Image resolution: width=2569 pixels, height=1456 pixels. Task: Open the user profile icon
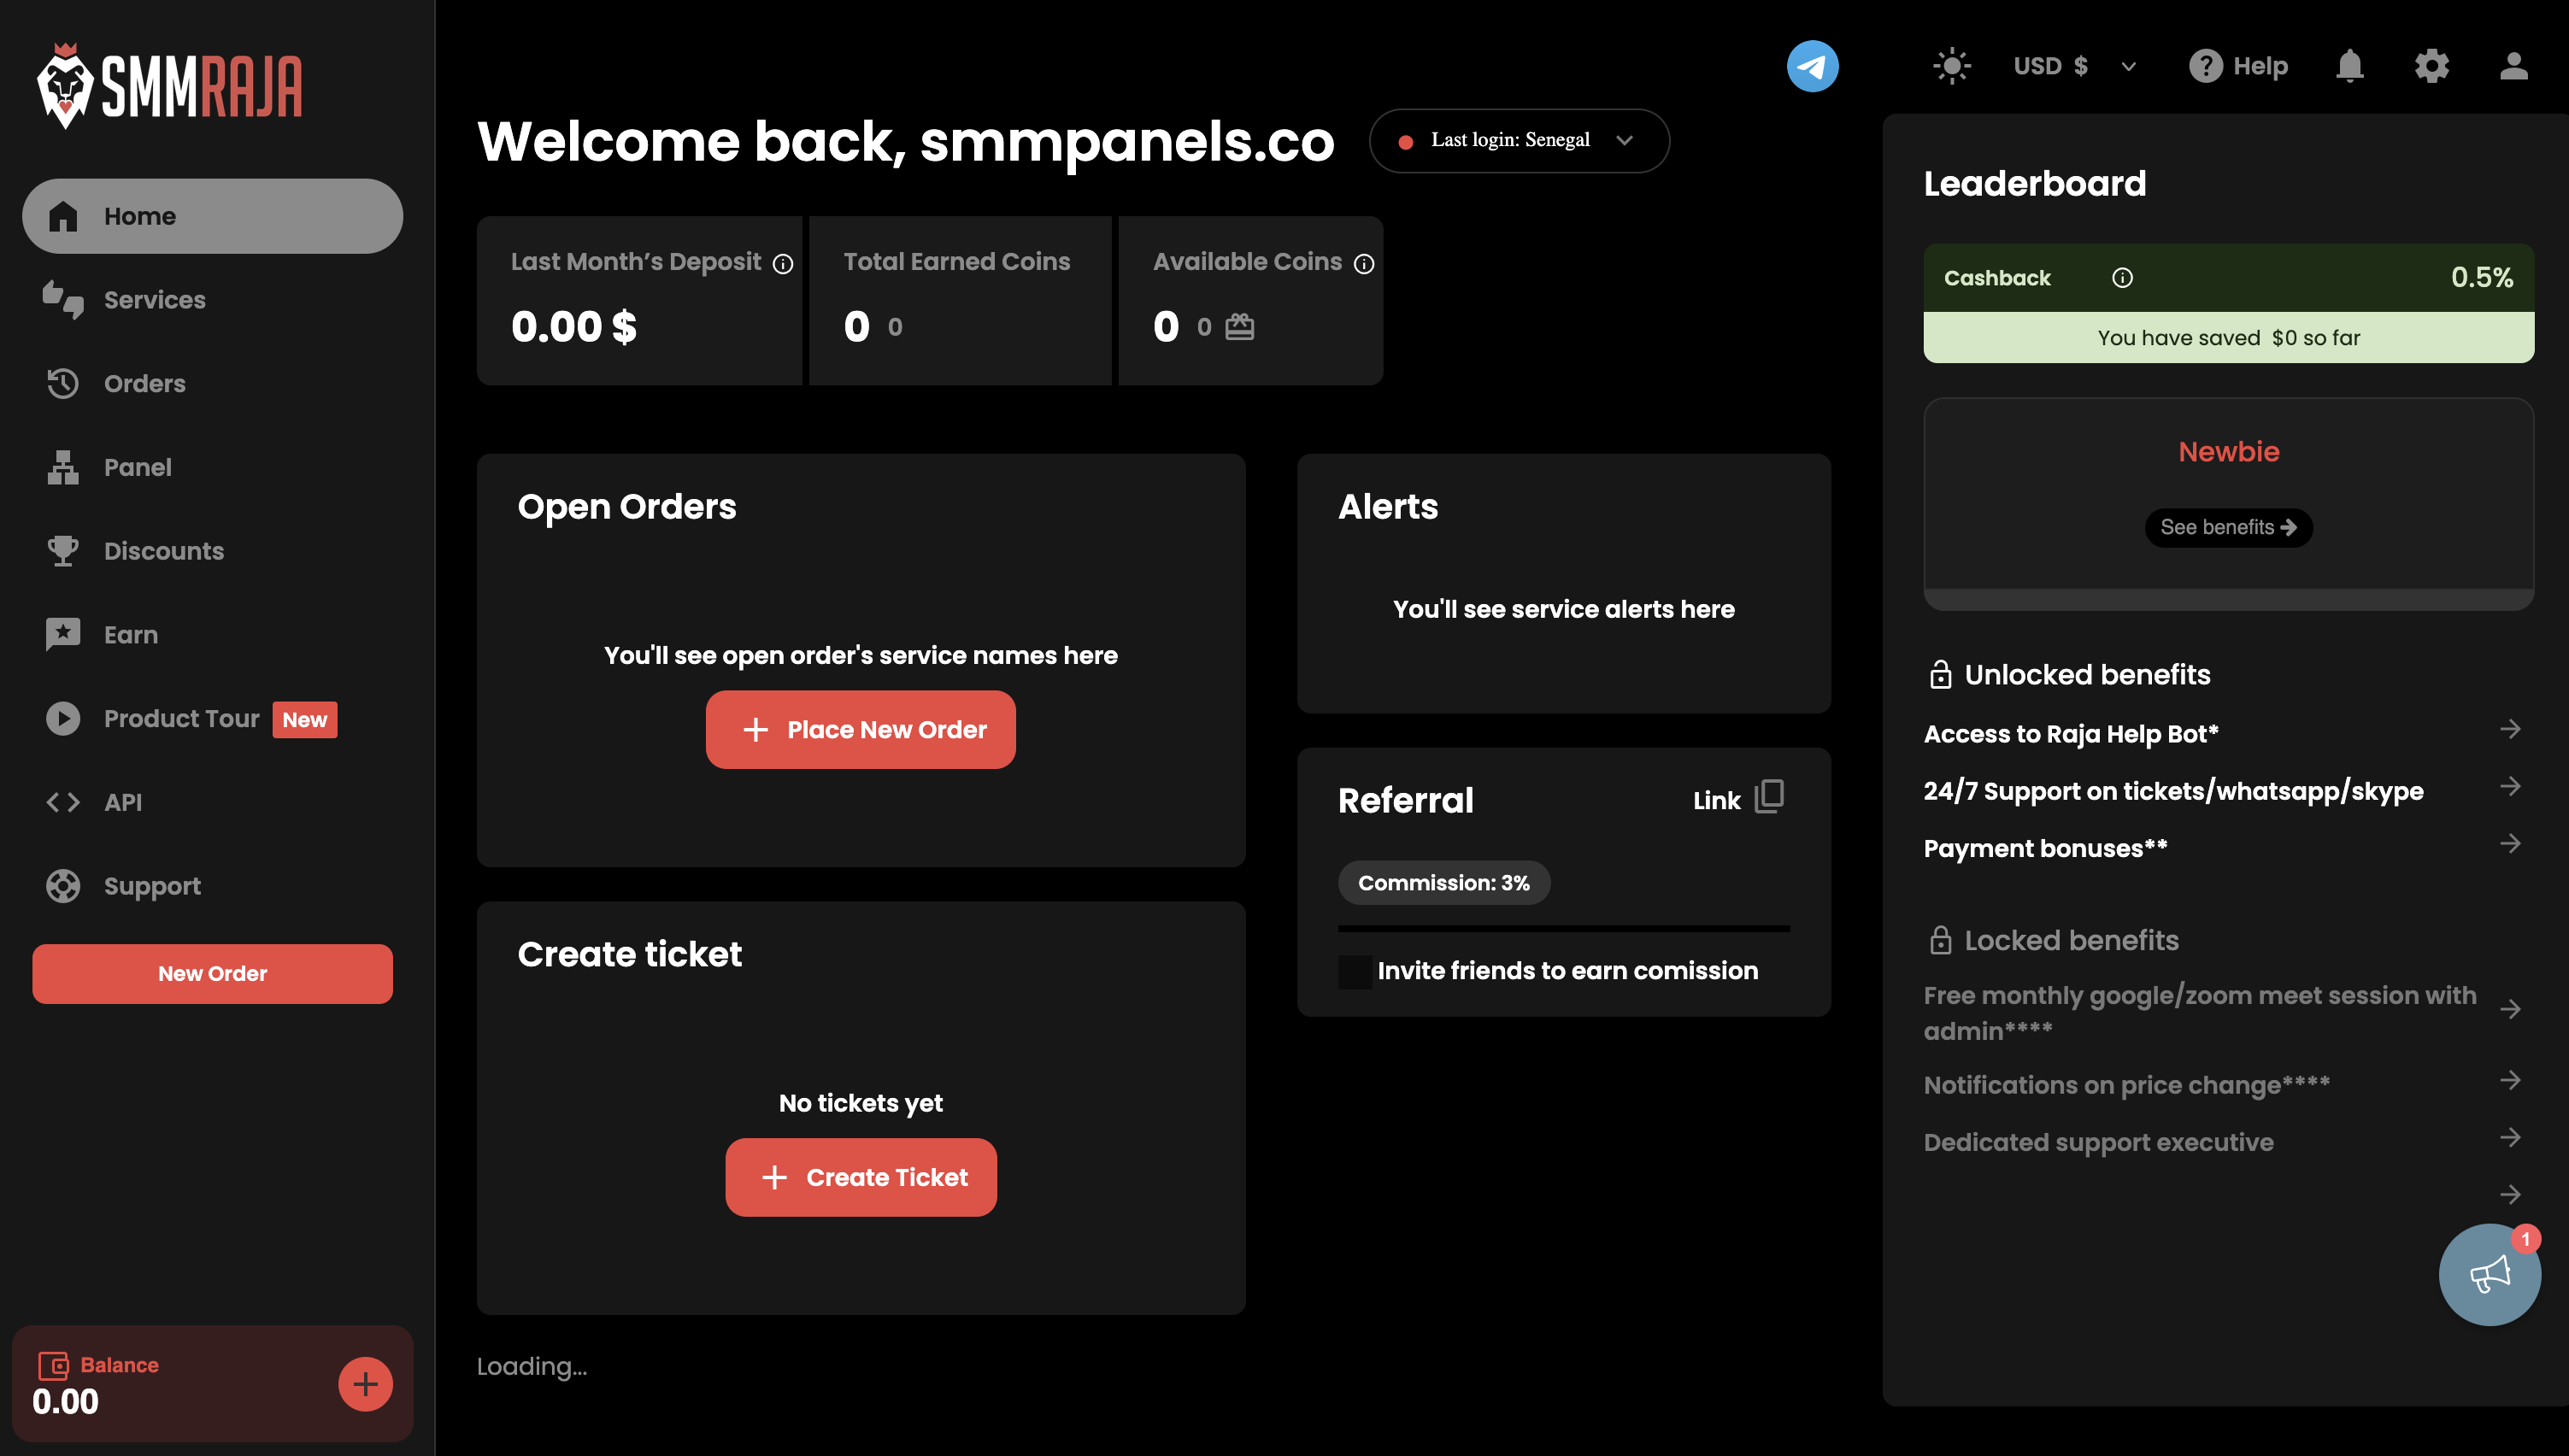click(x=2513, y=66)
